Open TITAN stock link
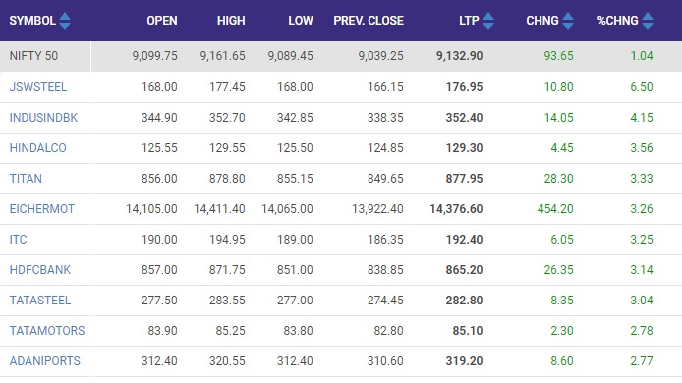Screen dimensions: 682x383 coord(26,178)
